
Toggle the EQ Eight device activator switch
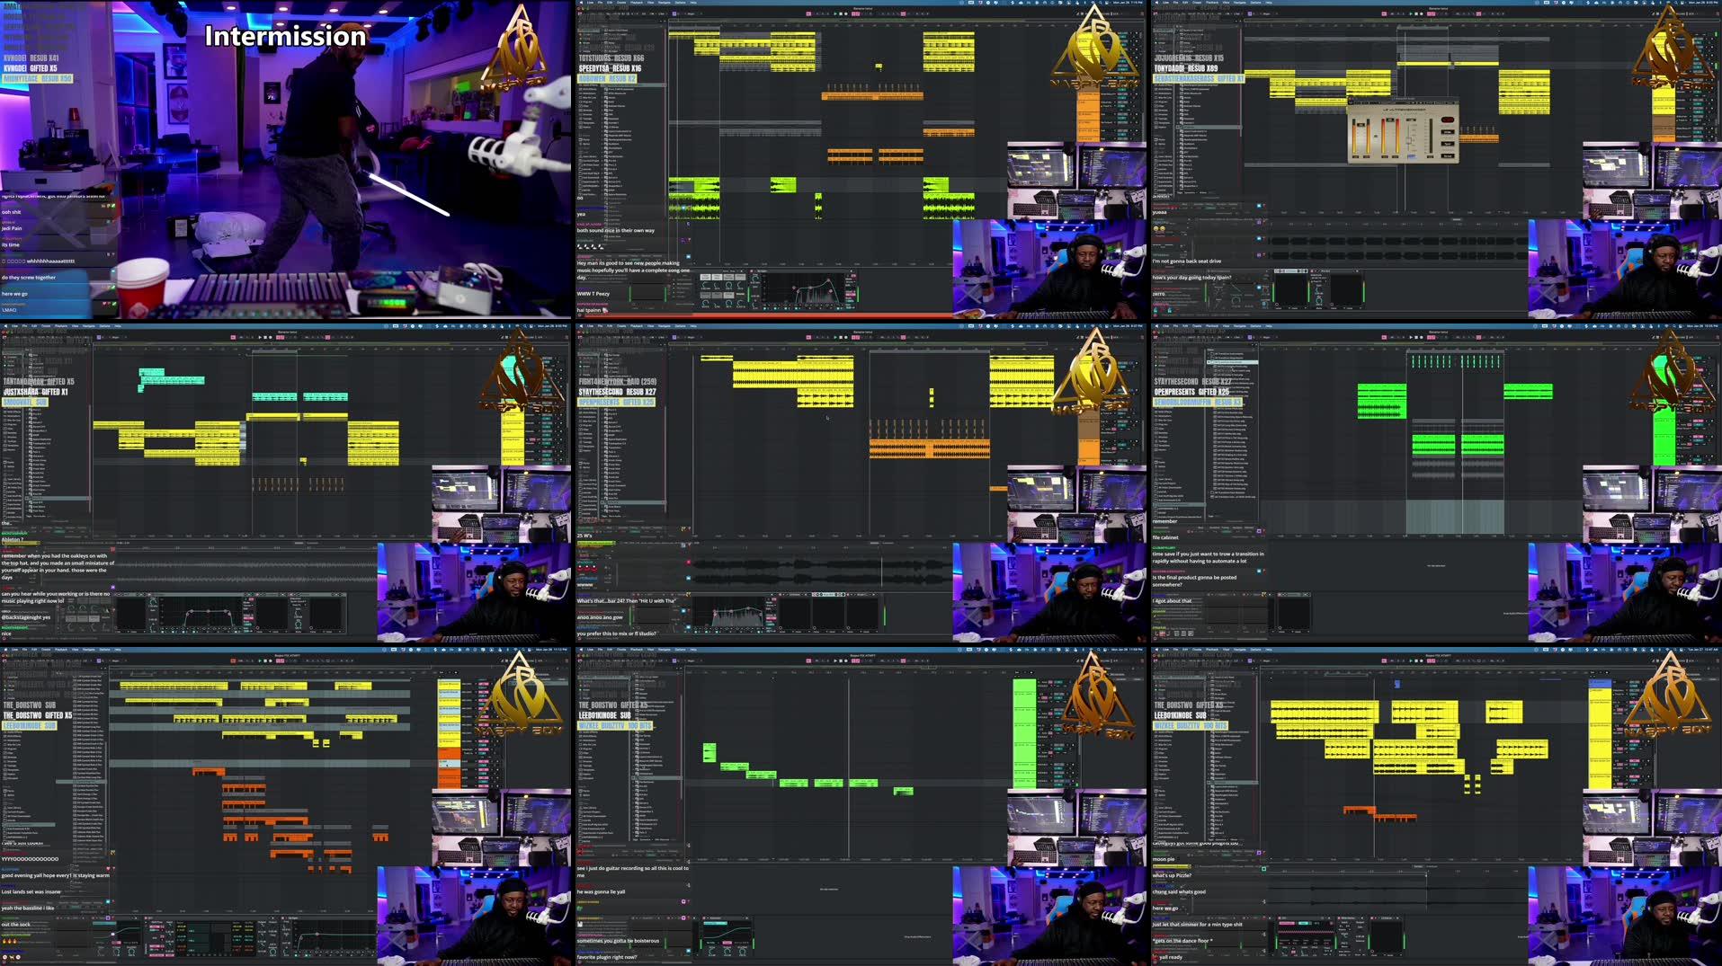tap(752, 270)
